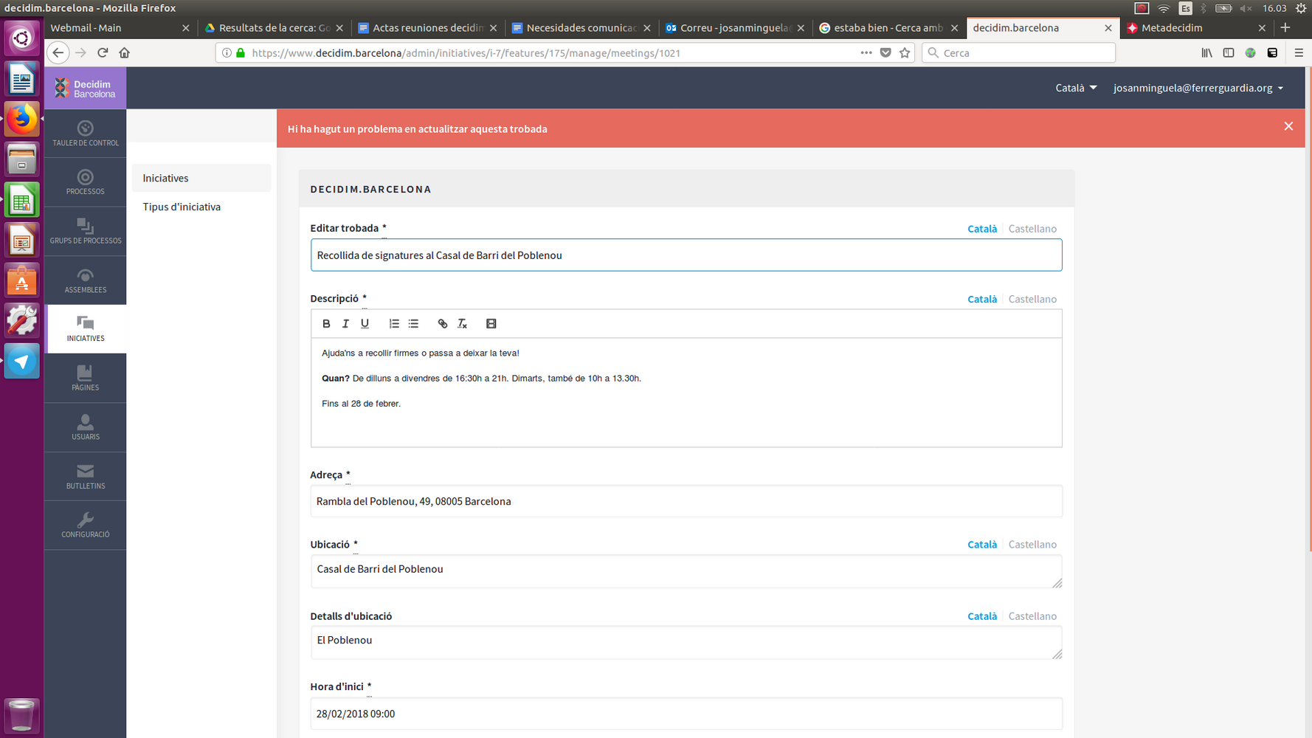Screen dimensions: 1312x738
Task: Open Tauler de Control in sidebar
Action: coord(86,134)
